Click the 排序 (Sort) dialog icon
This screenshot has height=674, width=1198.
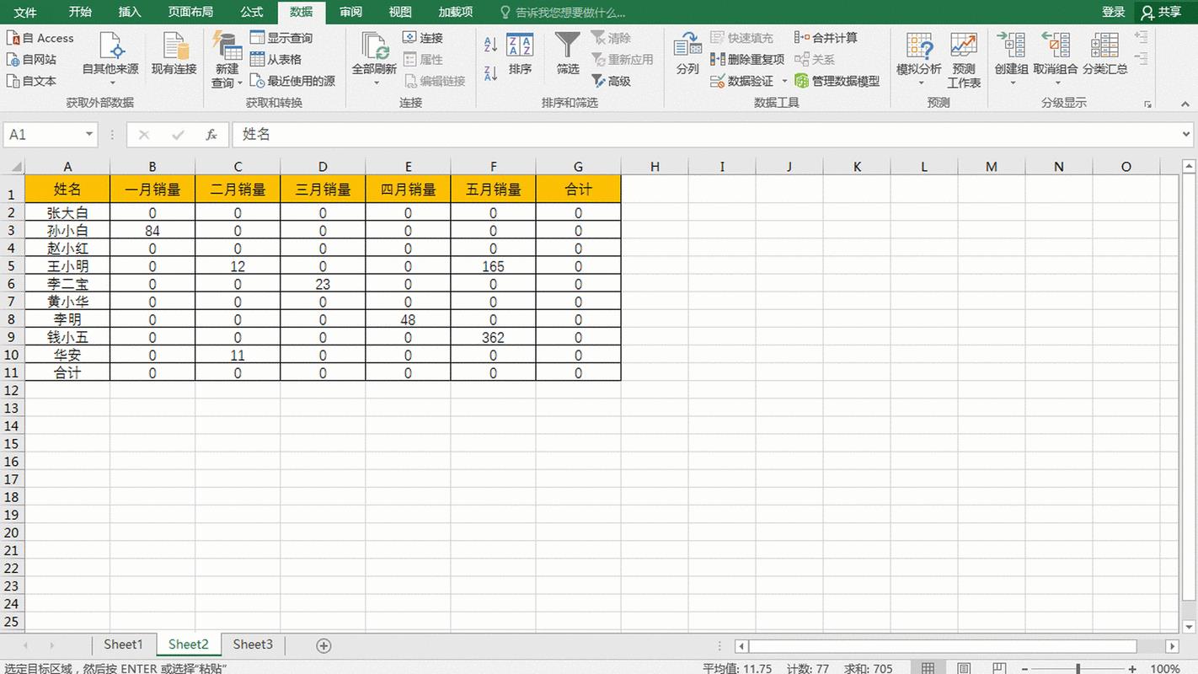[520, 48]
